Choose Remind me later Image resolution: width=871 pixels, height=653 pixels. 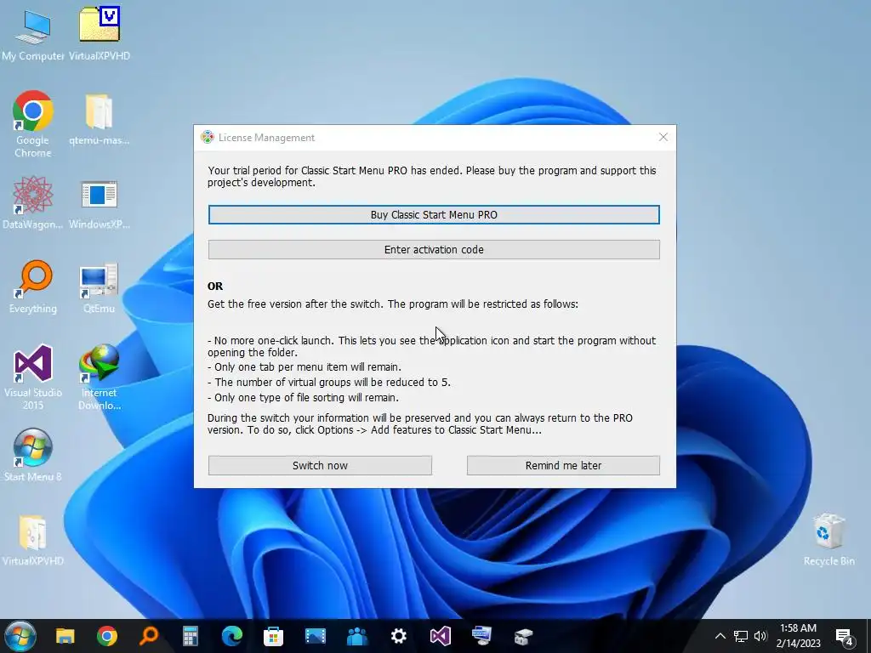(x=563, y=465)
